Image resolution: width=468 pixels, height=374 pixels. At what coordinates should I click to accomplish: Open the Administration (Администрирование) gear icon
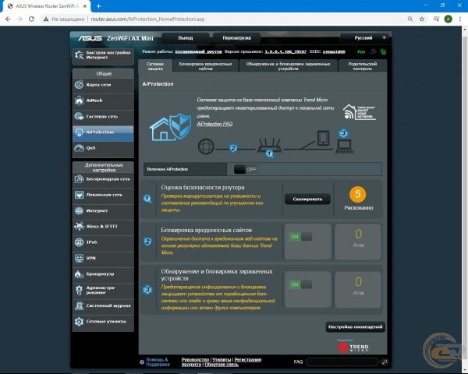[x=79, y=290]
